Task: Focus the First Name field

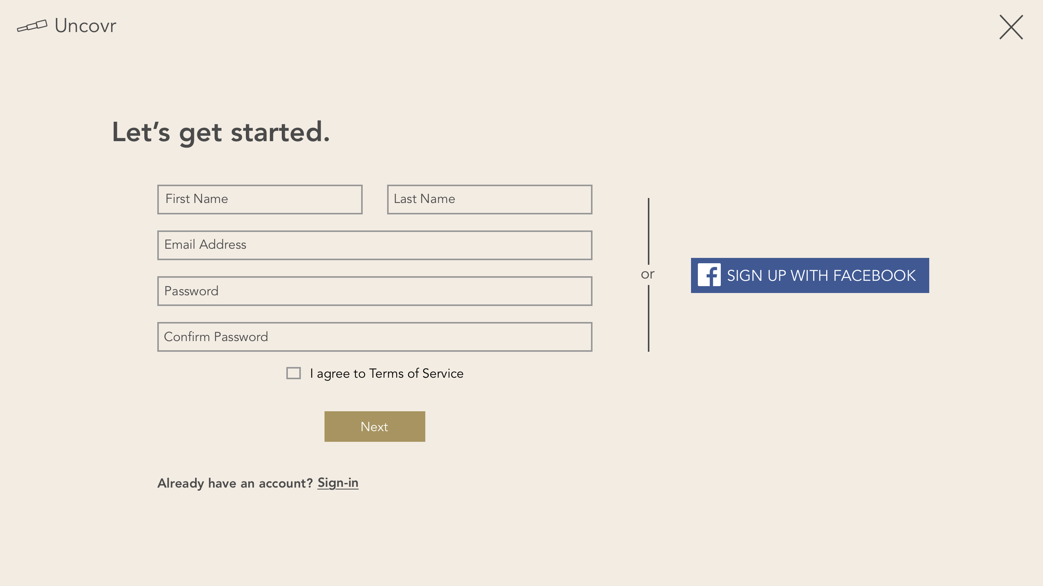Action: 260,199
